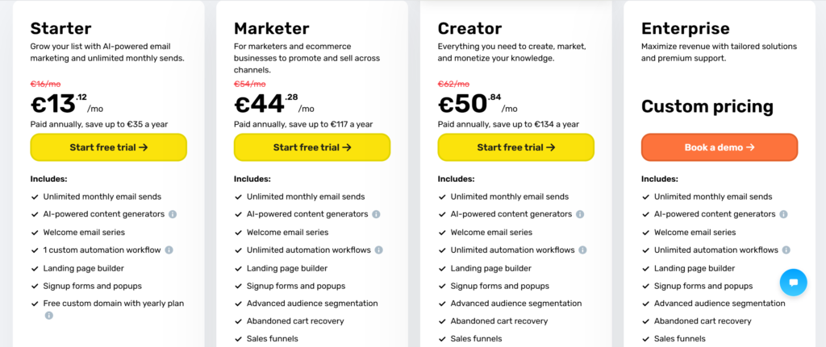Click info icon under Free custom domain
Screen dimensions: 826x347
(49, 316)
